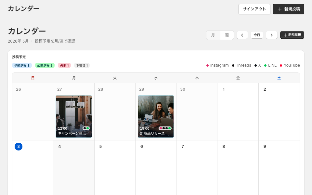Filter by 予約済み 8 badge
The height and width of the screenshot is (195, 312).
(22, 65)
